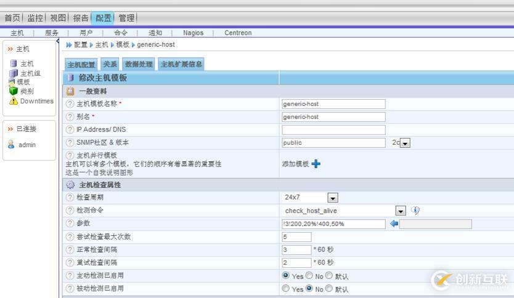Click help icon beside 被动检测已启用

click(x=70, y=289)
